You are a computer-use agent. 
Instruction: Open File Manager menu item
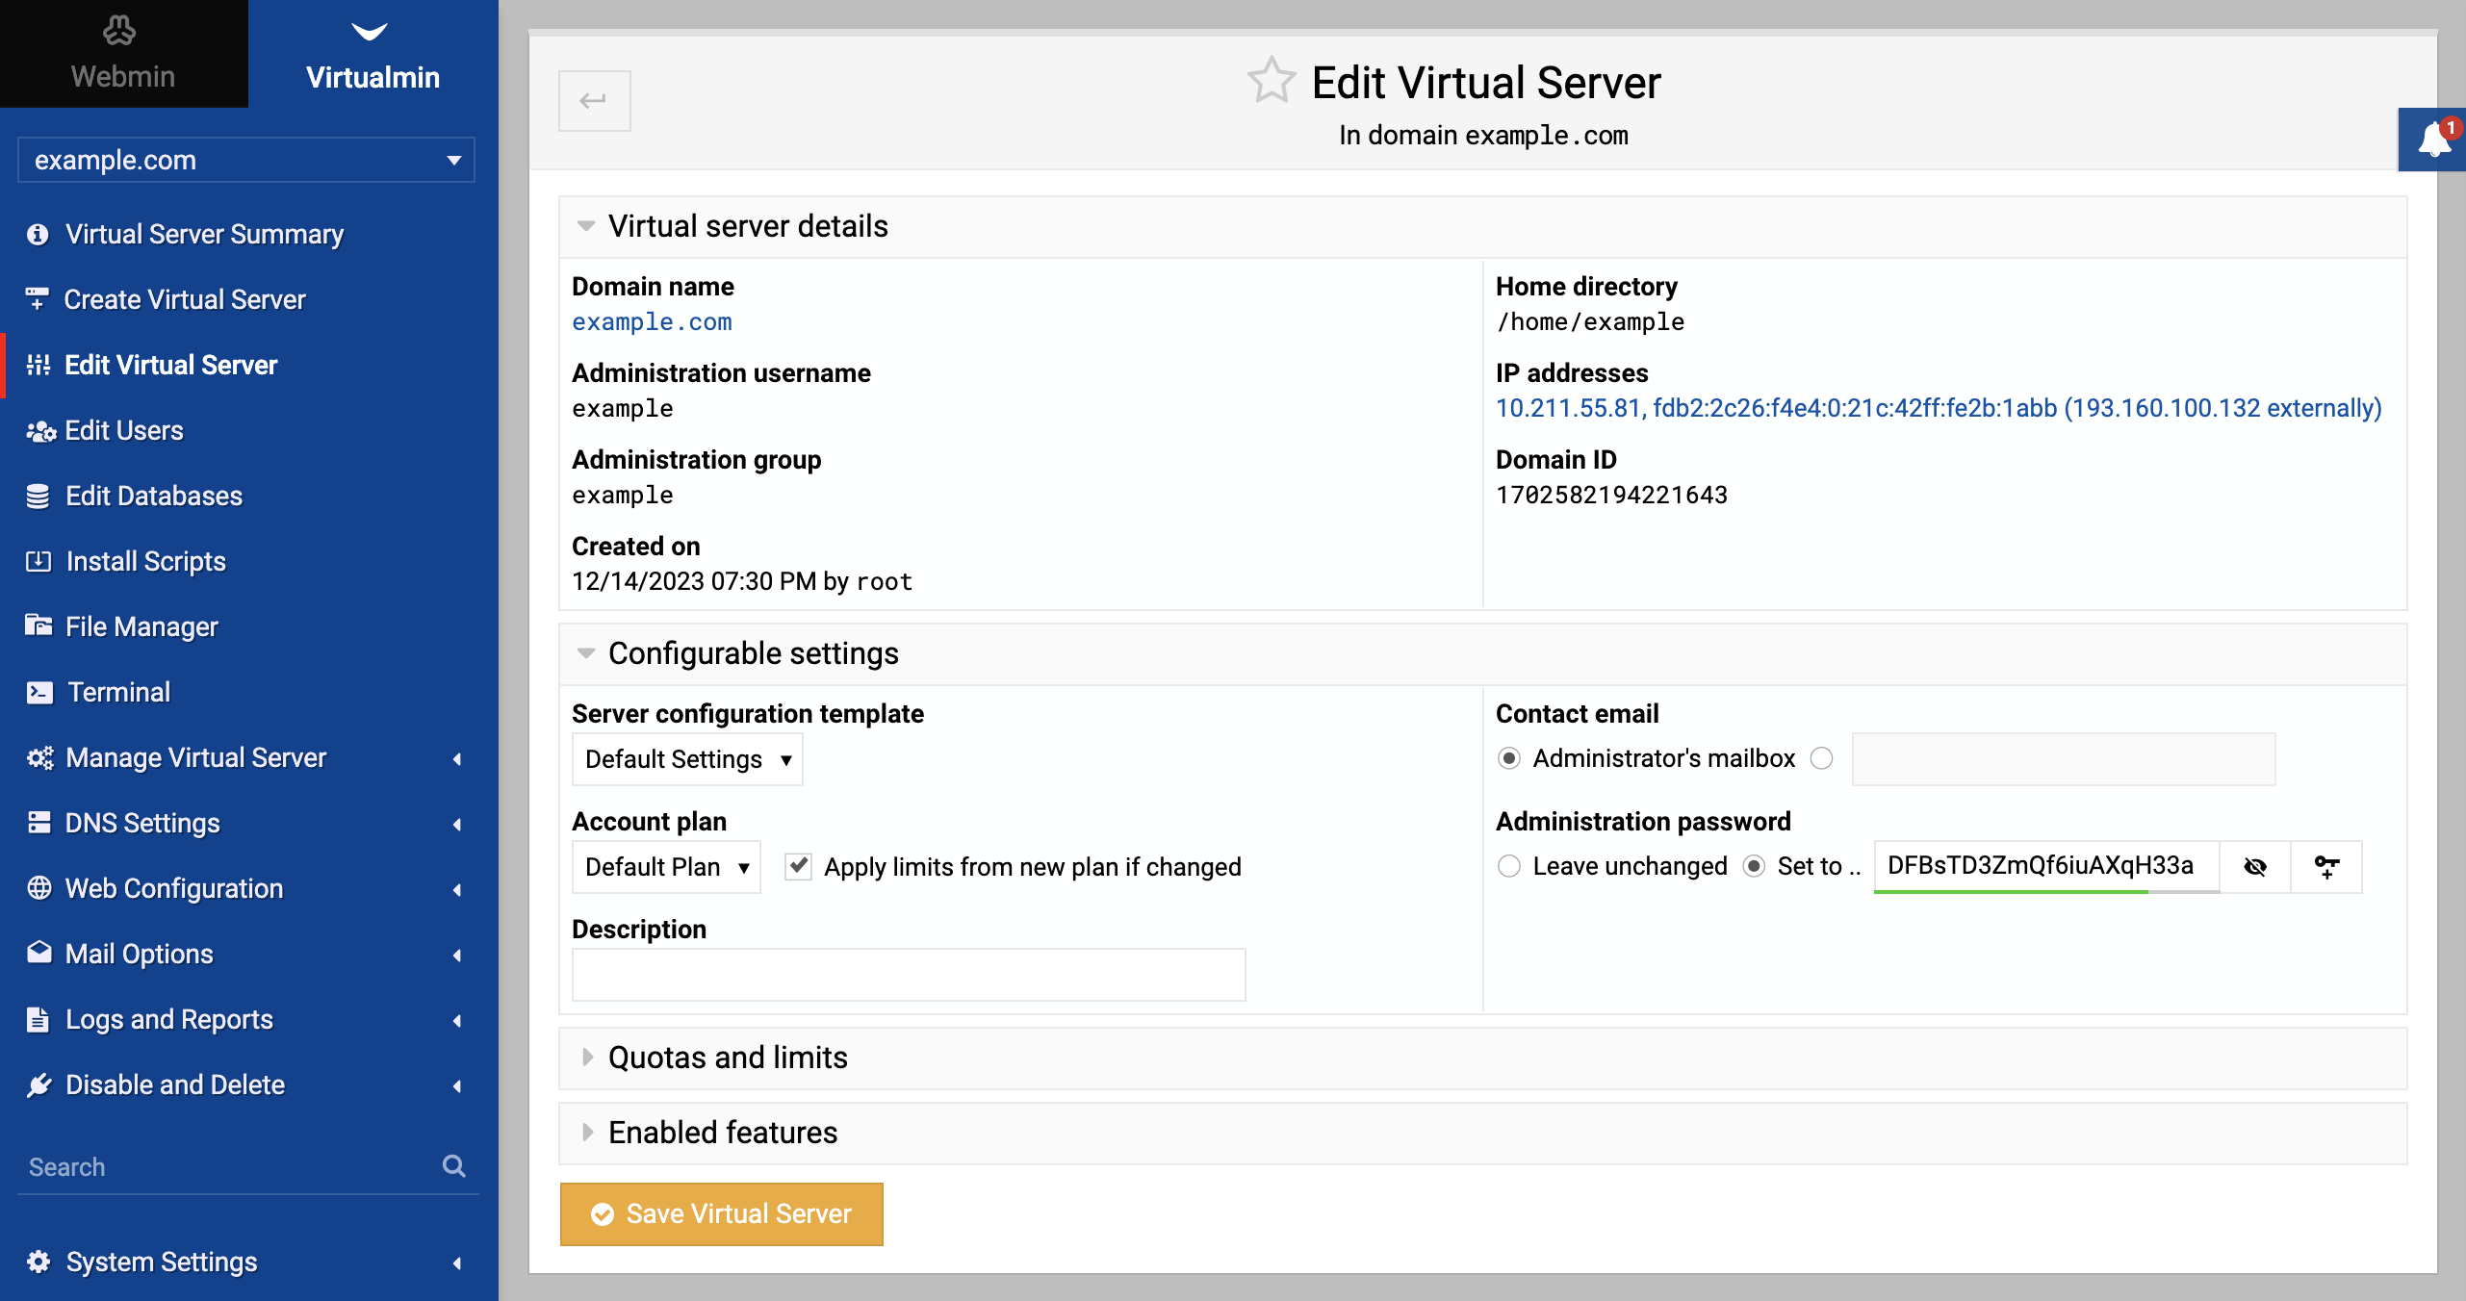click(x=141, y=626)
